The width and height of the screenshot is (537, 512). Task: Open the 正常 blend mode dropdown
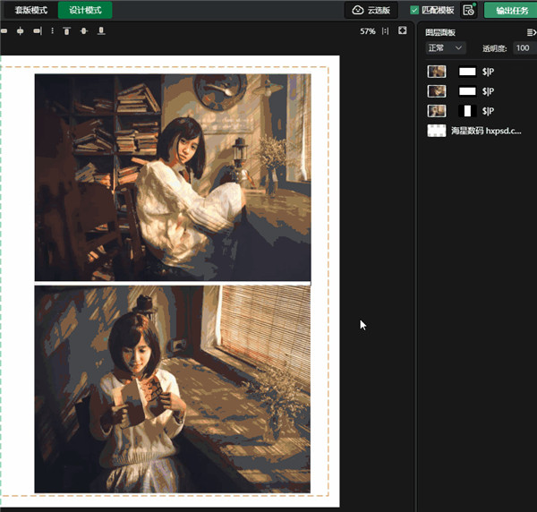pyautogui.click(x=445, y=48)
